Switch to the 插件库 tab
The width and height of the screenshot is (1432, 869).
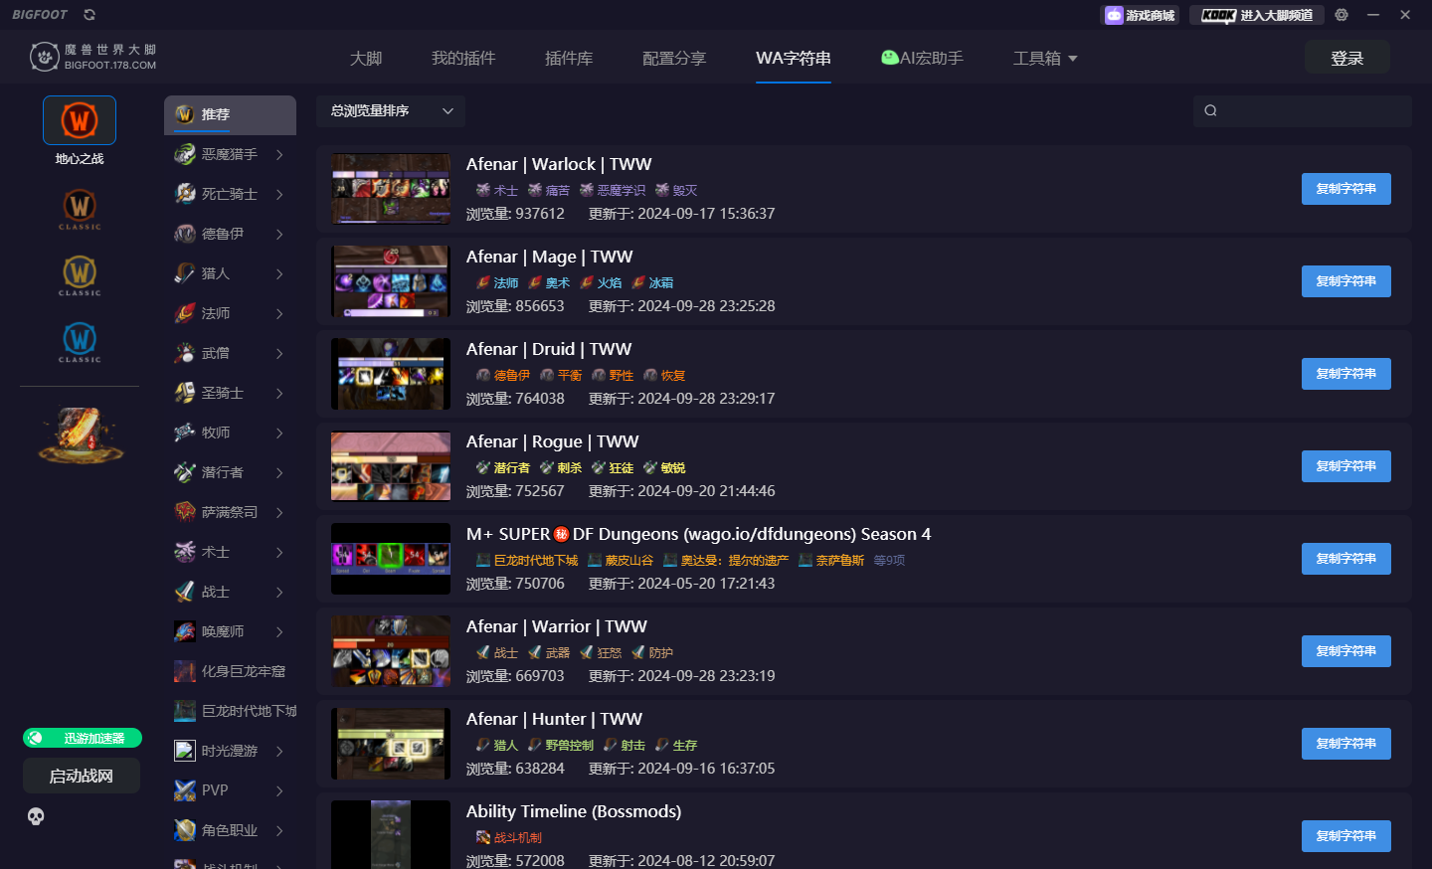coord(569,58)
